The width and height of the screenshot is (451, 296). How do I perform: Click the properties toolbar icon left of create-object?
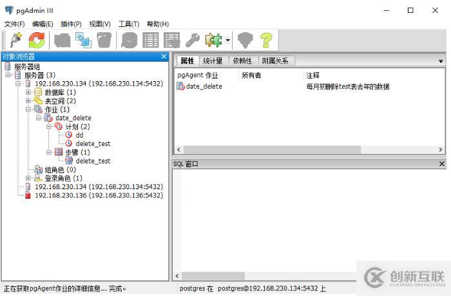62,40
